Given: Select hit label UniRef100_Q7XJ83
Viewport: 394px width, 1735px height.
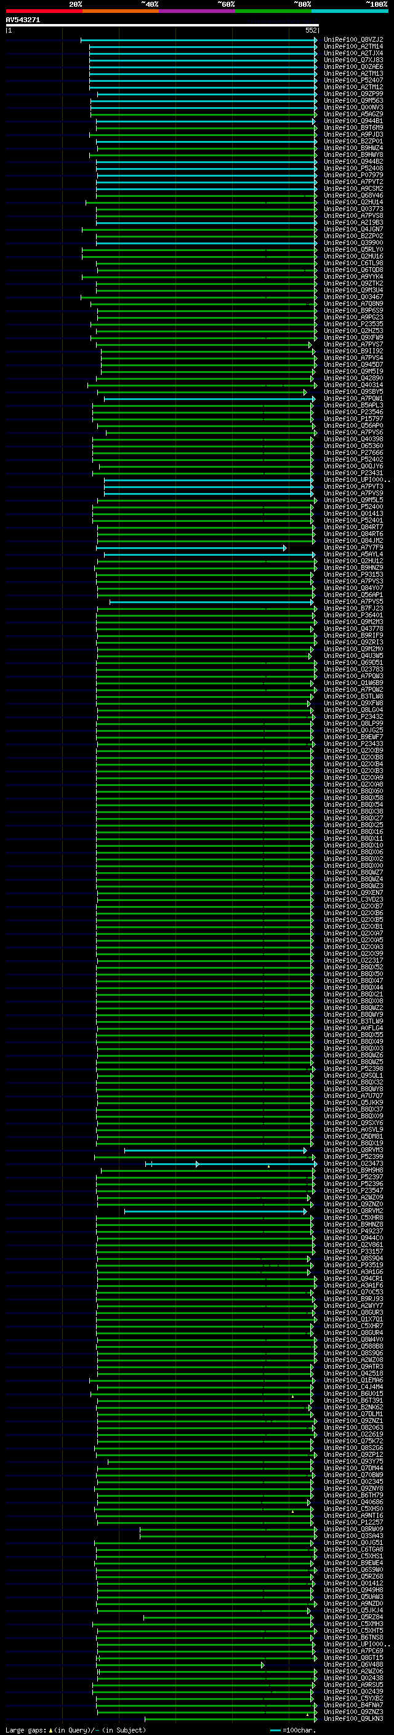Looking at the screenshot, I should pyautogui.click(x=353, y=60).
